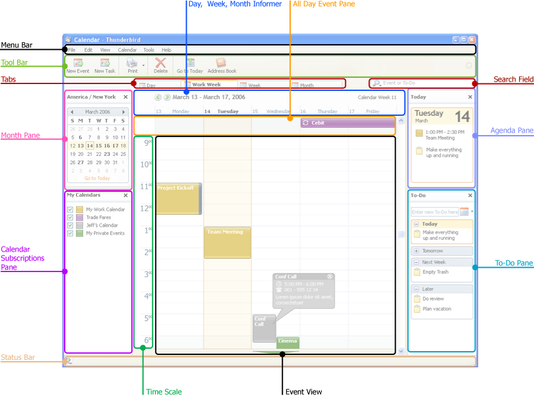Open the Calendar menu
Viewport: 534px width, 396px height.
tap(127, 50)
